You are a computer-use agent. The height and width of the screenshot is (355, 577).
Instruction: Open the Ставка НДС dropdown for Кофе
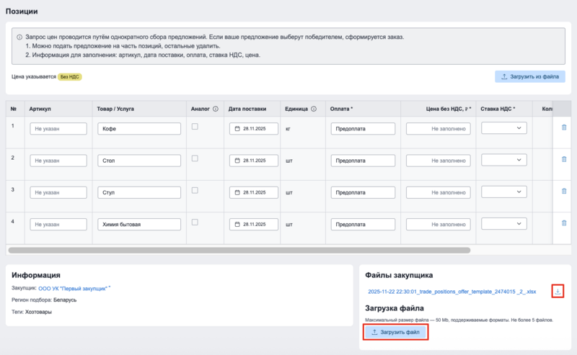pos(503,128)
